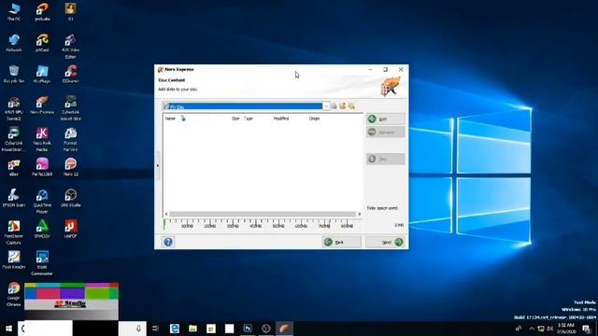This screenshot has width=598, height=336.
Task: Launch Nero Express desktop shortcut
Action: coord(42,105)
